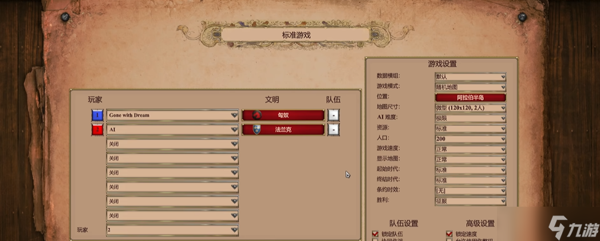Click player 1 blue color number box
The width and height of the screenshot is (600, 241).
coord(97,115)
